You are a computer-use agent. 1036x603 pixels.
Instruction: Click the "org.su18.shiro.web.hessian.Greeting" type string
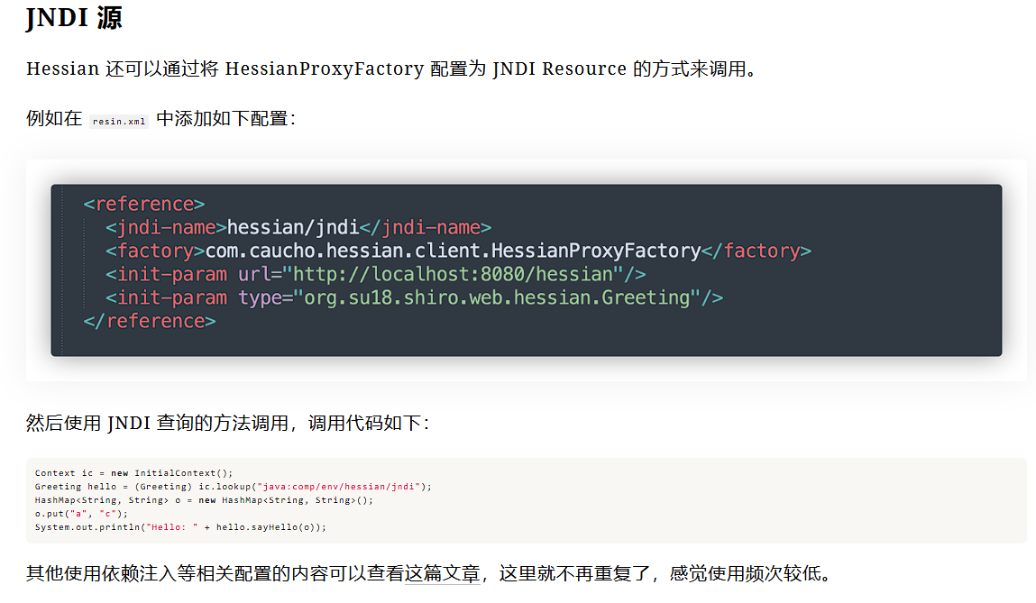[x=497, y=297]
